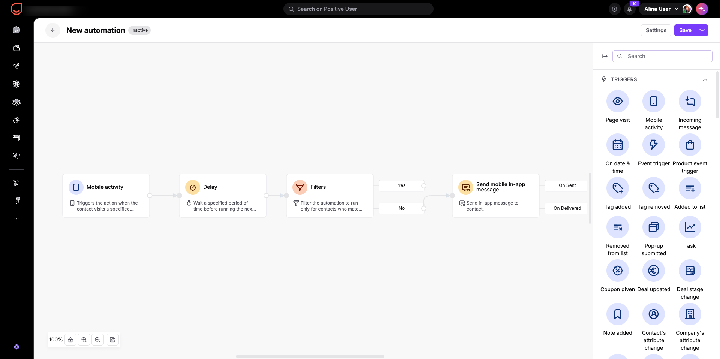Viewport: 720px width, 359px height.
Task: Click the Yes branch output
Action: coord(402,185)
